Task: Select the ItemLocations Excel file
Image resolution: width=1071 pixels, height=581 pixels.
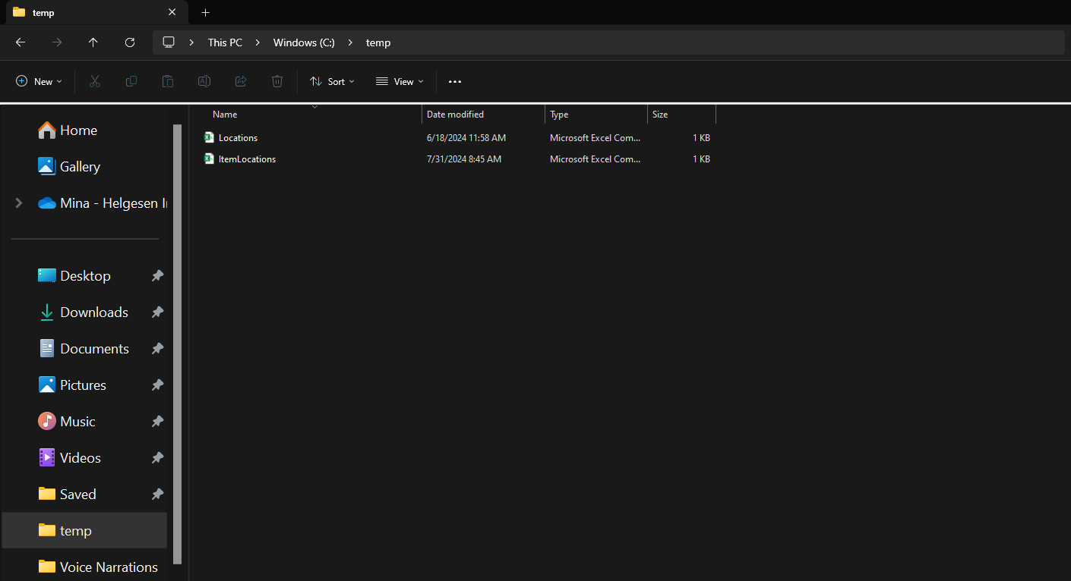Action: click(247, 159)
